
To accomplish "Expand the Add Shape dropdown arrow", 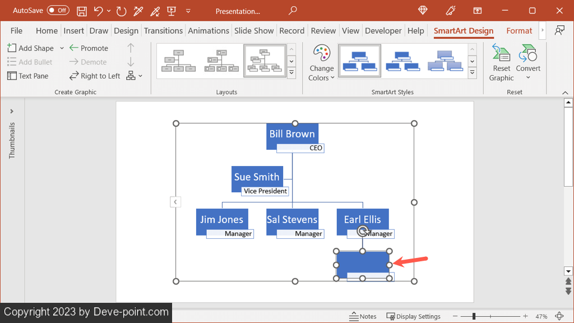I will pyautogui.click(x=62, y=48).
